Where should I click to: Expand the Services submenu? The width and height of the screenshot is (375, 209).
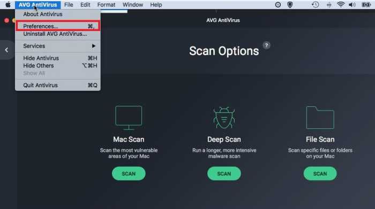[x=58, y=46]
